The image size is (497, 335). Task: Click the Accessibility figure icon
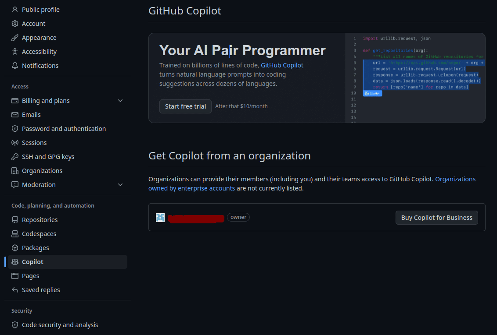(15, 52)
